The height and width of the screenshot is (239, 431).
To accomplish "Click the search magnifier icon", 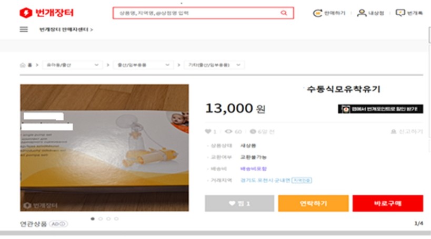I will 284,13.
